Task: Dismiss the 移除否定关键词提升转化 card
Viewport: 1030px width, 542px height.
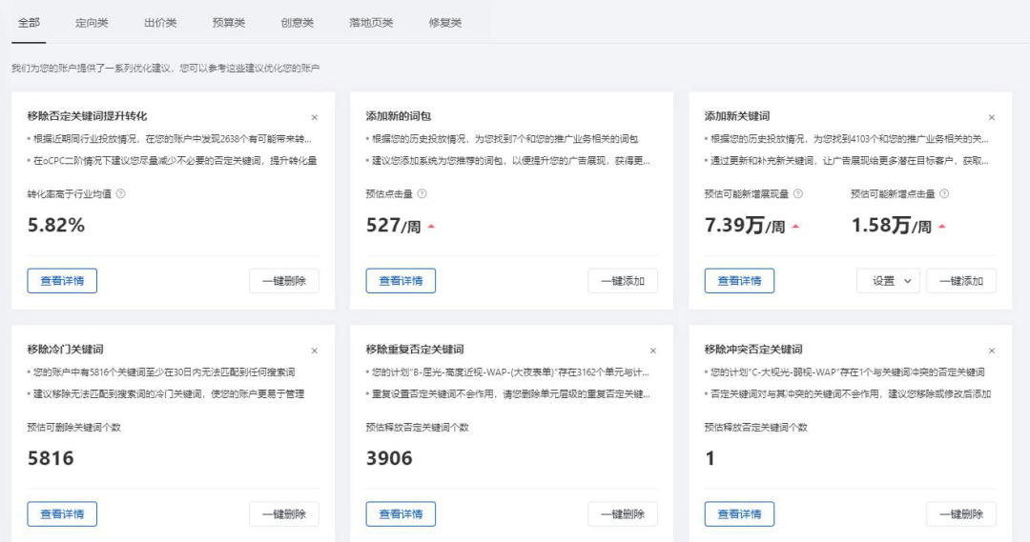Action: 315,117
